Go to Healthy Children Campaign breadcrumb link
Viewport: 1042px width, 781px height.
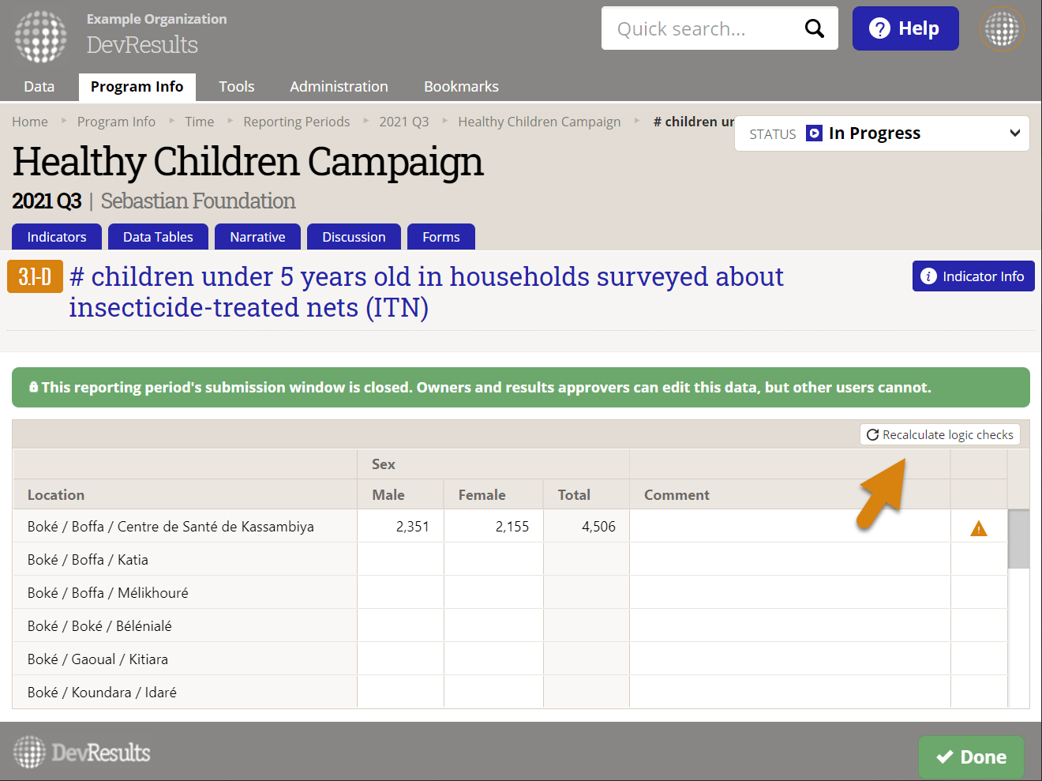[539, 122]
